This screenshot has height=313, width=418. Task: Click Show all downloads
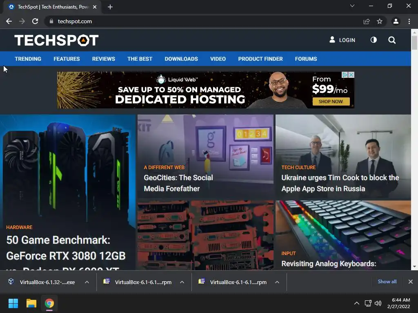point(387,282)
